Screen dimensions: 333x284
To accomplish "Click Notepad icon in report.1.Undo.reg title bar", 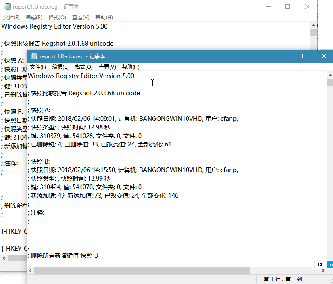I will [7, 7].
